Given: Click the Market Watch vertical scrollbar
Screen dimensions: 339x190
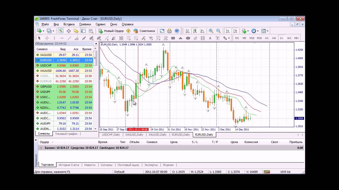Looking at the screenshot, I should click(x=95, y=89).
